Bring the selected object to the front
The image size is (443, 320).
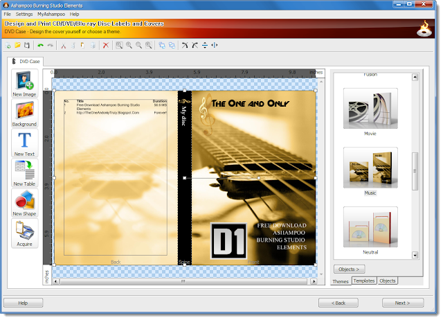pyautogui.click(x=162, y=45)
